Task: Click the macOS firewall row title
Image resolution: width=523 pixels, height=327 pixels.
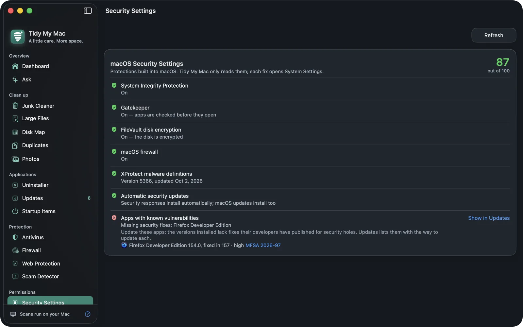Action: [139, 152]
